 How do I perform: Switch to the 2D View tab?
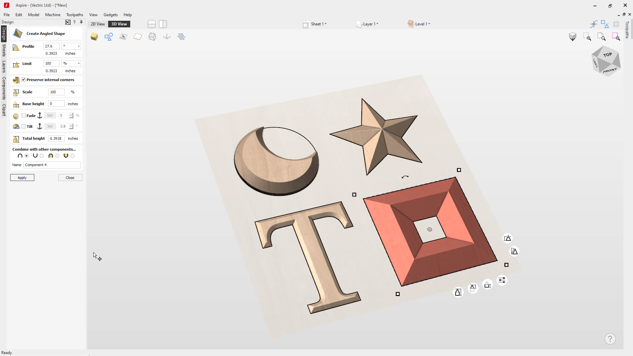(x=98, y=24)
